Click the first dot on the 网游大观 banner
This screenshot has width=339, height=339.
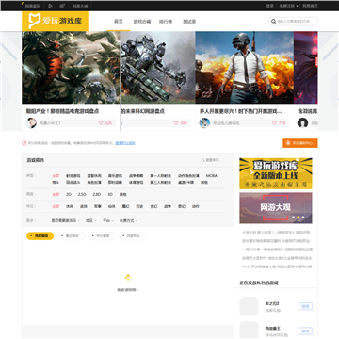293,217
